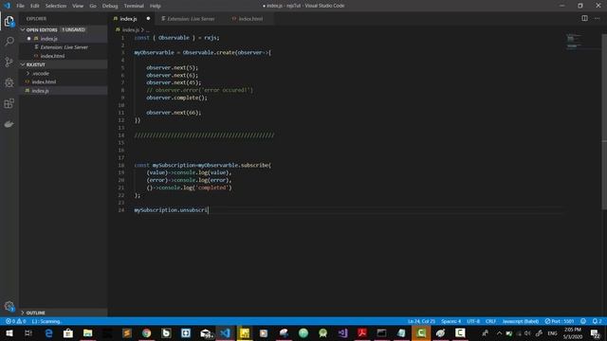Open the Selection menu

point(56,6)
